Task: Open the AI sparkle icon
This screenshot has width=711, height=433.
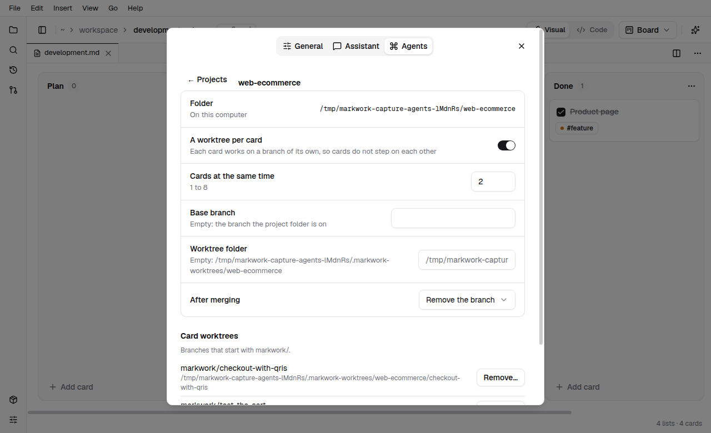Action: (x=695, y=30)
